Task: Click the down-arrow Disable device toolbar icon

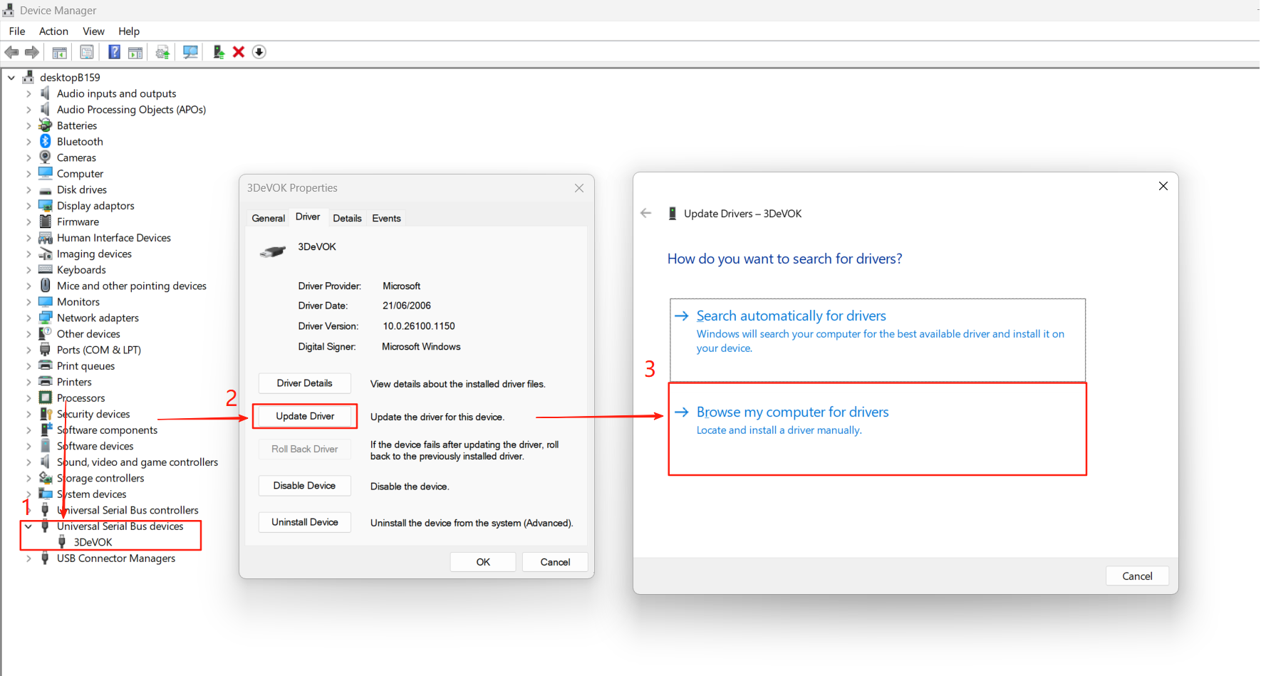Action: (x=259, y=52)
